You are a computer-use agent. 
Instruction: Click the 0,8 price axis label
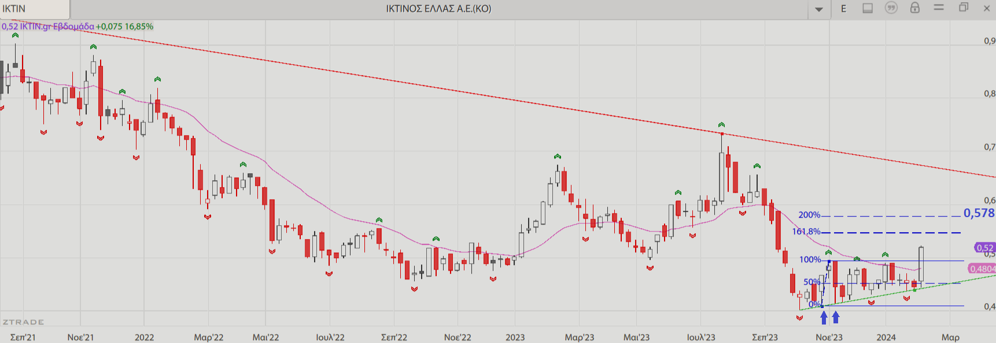click(990, 94)
